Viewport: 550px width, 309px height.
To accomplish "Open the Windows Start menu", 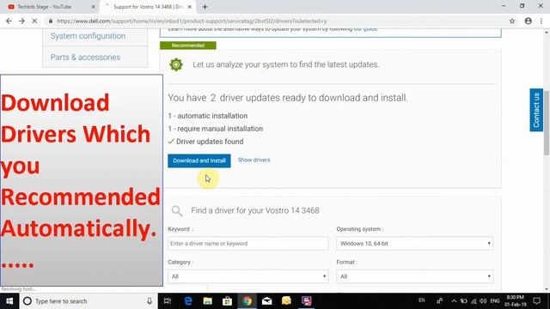I will coord(9,301).
